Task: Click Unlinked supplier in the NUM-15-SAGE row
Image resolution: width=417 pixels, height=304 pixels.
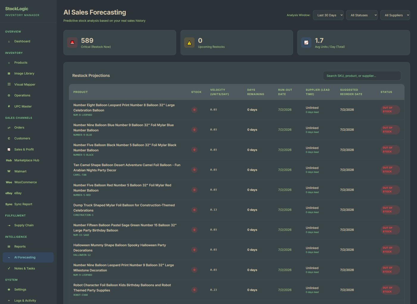Action: 312,228
